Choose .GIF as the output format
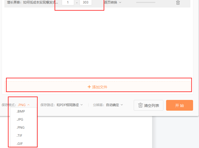This screenshot has height=148, width=199. click(x=20, y=143)
